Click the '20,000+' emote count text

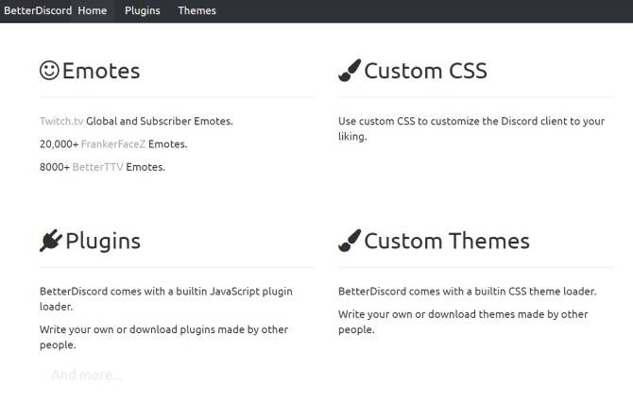point(59,144)
